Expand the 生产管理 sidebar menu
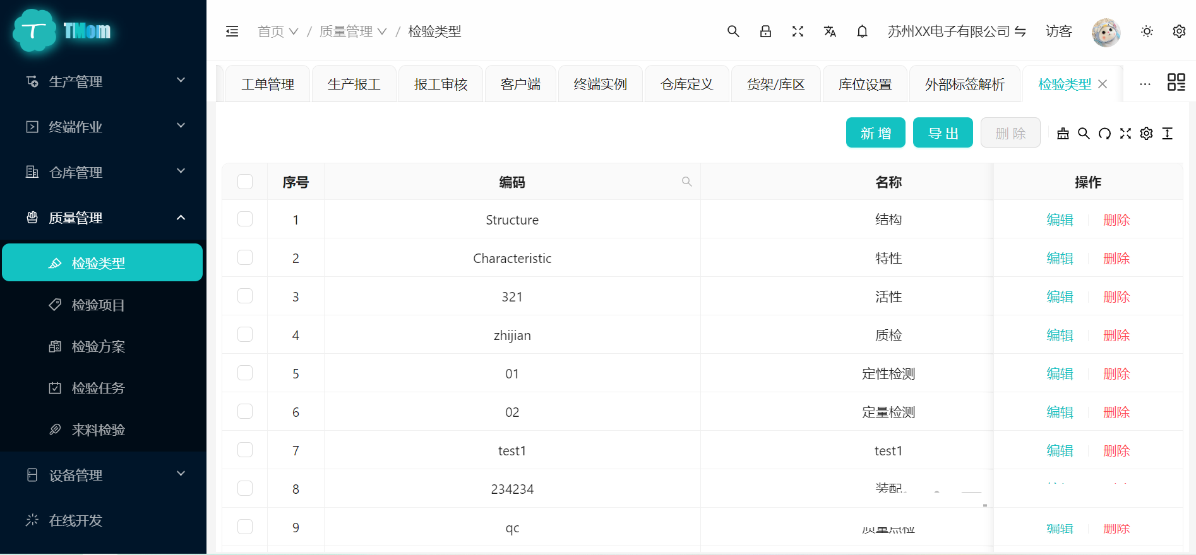This screenshot has height=555, width=1196. tap(103, 81)
